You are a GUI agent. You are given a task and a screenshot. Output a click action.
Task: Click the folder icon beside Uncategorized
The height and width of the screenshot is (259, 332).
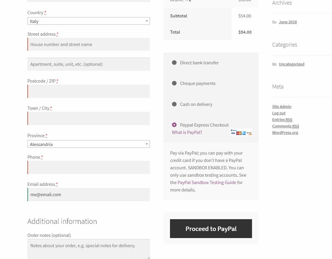coord(274,64)
